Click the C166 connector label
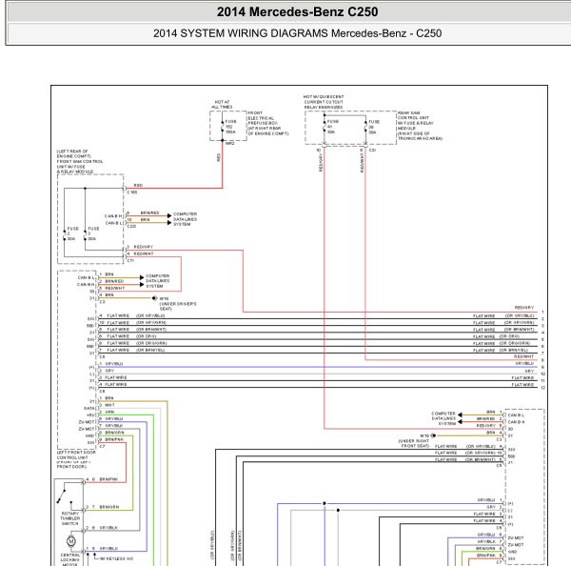571x566 pixels. (x=132, y=192)
